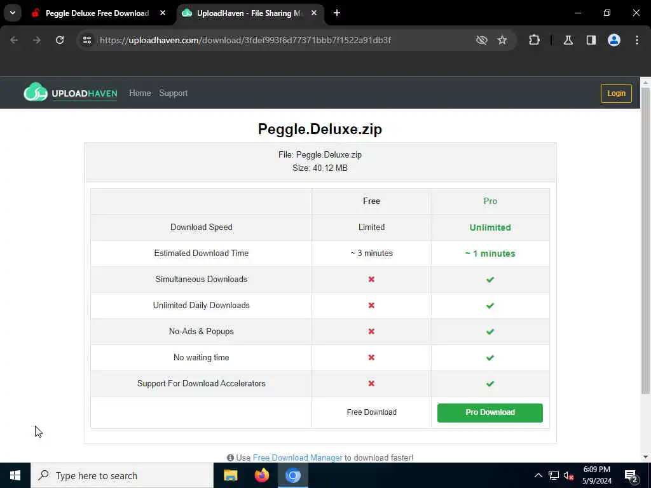The image size is (651, 488).
Task: Click the green check for No-Ads & Popups
Action: (490, 332)
